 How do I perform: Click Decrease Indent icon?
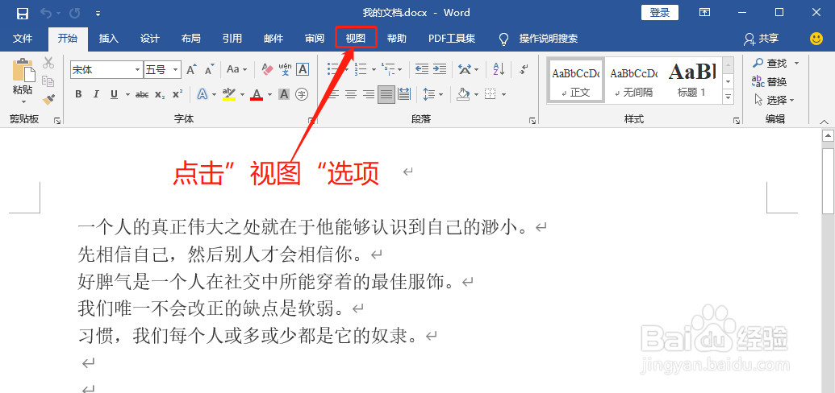(x=422, y=69)
